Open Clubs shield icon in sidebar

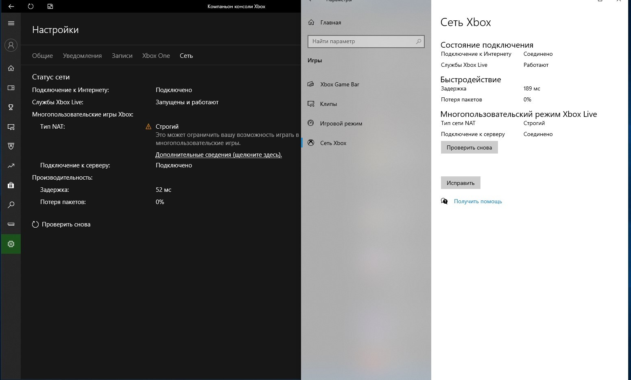coord(11,146)
